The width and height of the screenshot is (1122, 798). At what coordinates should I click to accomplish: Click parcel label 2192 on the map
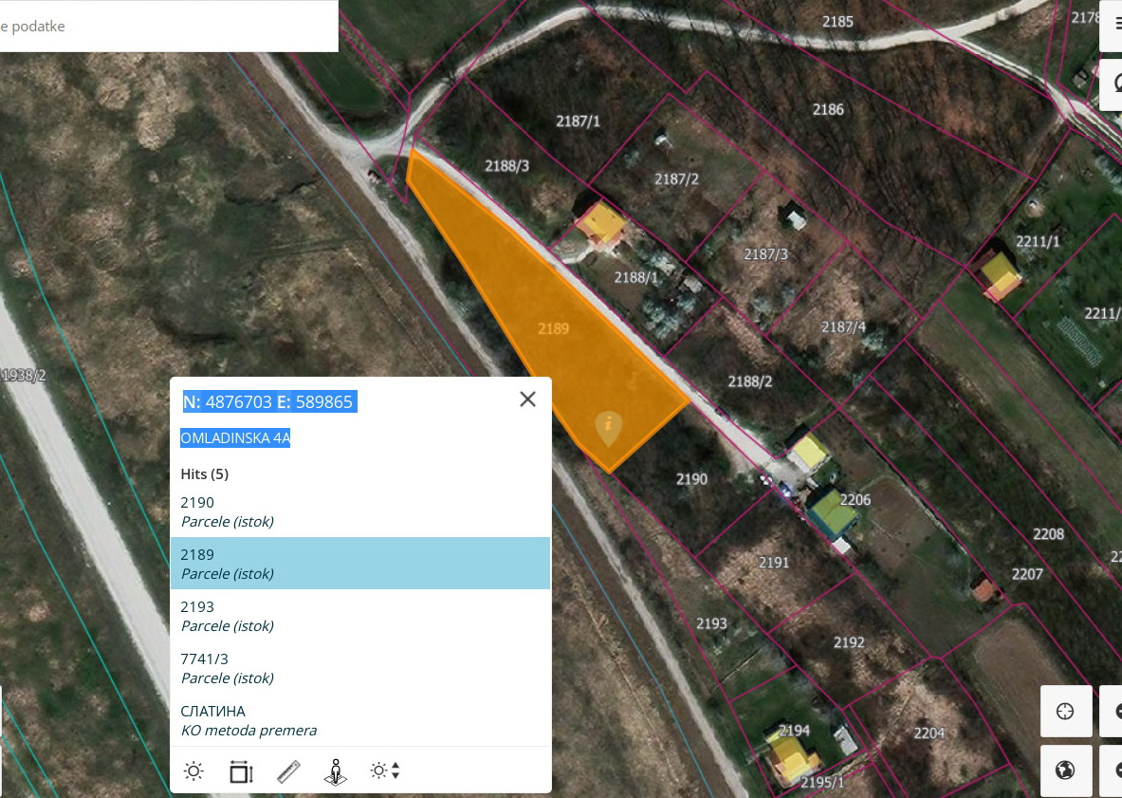[x=849, y=642]
